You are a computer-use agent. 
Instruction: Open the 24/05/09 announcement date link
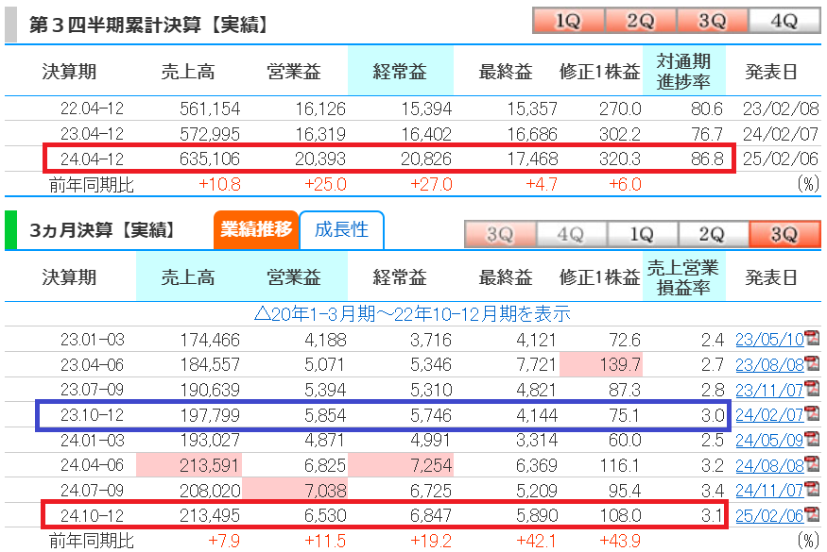[x=769, y=440]
